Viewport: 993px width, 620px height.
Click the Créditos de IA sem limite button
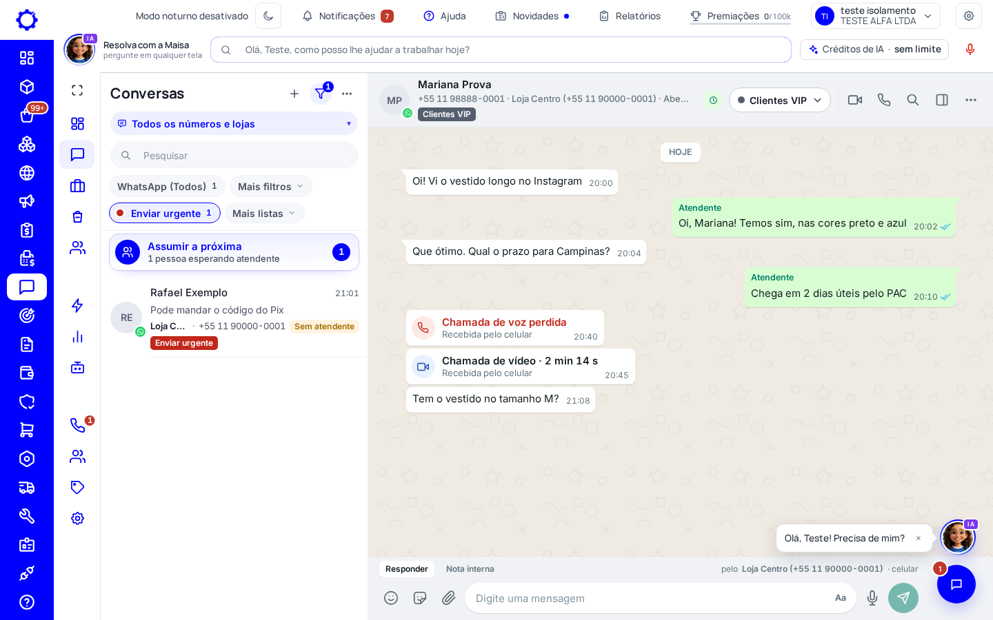coord(874,50)
